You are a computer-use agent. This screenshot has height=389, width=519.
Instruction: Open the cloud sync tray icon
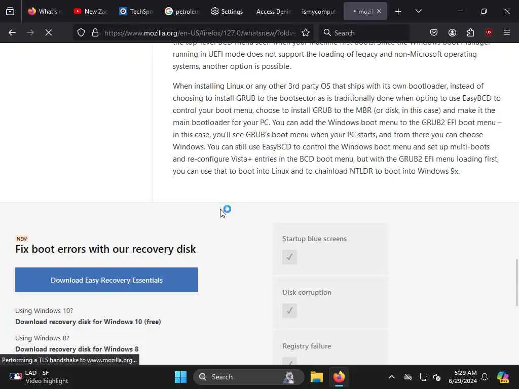coord(408,377)
